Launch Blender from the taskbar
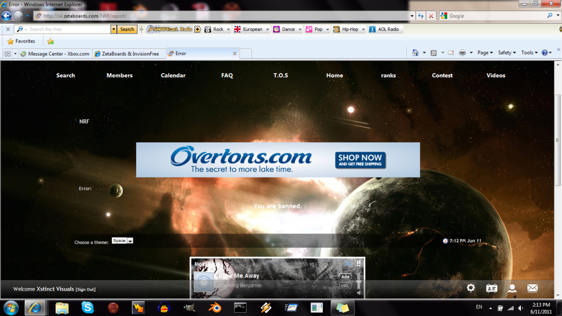Screen dimensions: 562x316 click(x=216, y=308)
